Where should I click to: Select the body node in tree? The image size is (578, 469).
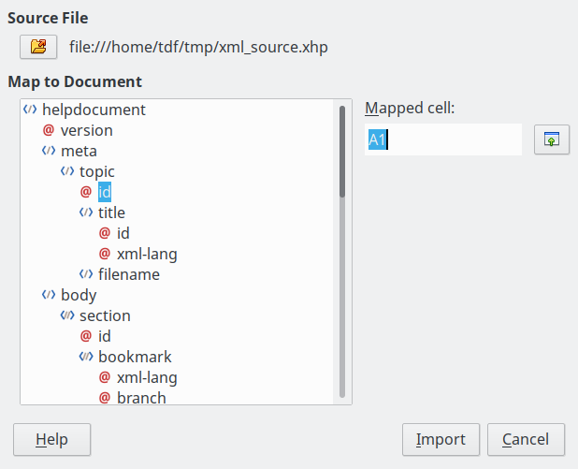pos(79,295)
